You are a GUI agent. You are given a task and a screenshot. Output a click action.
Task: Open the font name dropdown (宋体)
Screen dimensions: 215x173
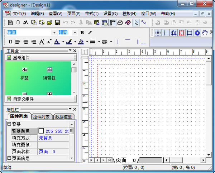click(54, 33)
